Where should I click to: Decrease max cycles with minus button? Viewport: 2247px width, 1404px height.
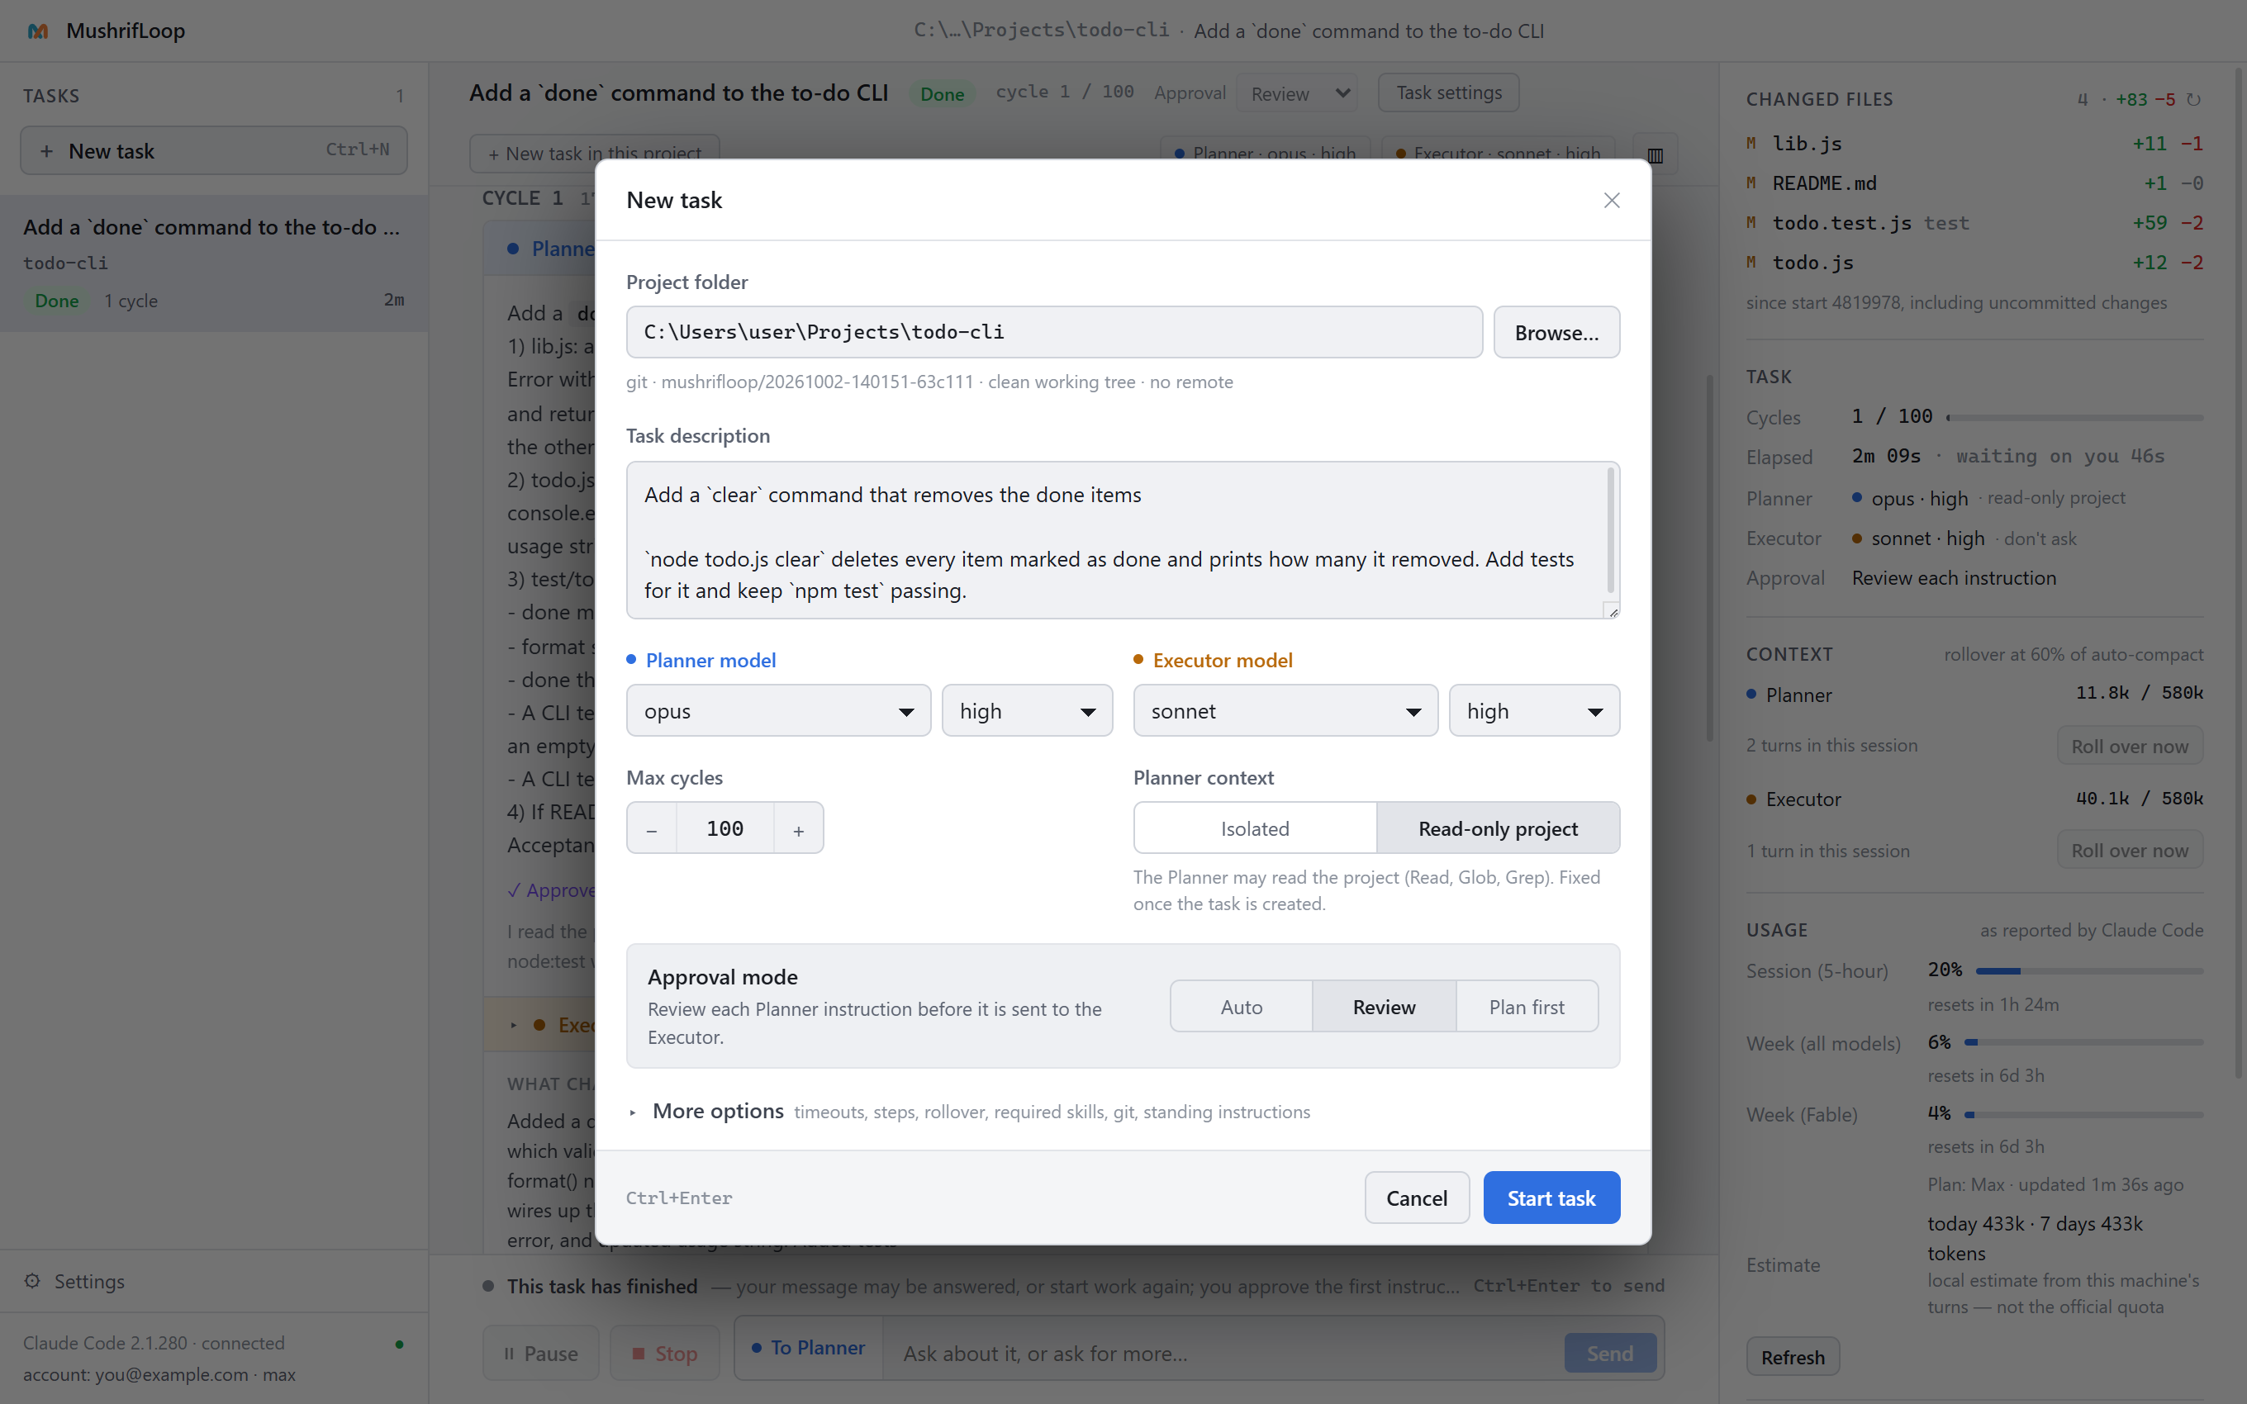point(652,828)
